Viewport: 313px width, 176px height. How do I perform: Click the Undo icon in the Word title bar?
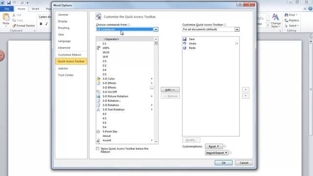14,3
